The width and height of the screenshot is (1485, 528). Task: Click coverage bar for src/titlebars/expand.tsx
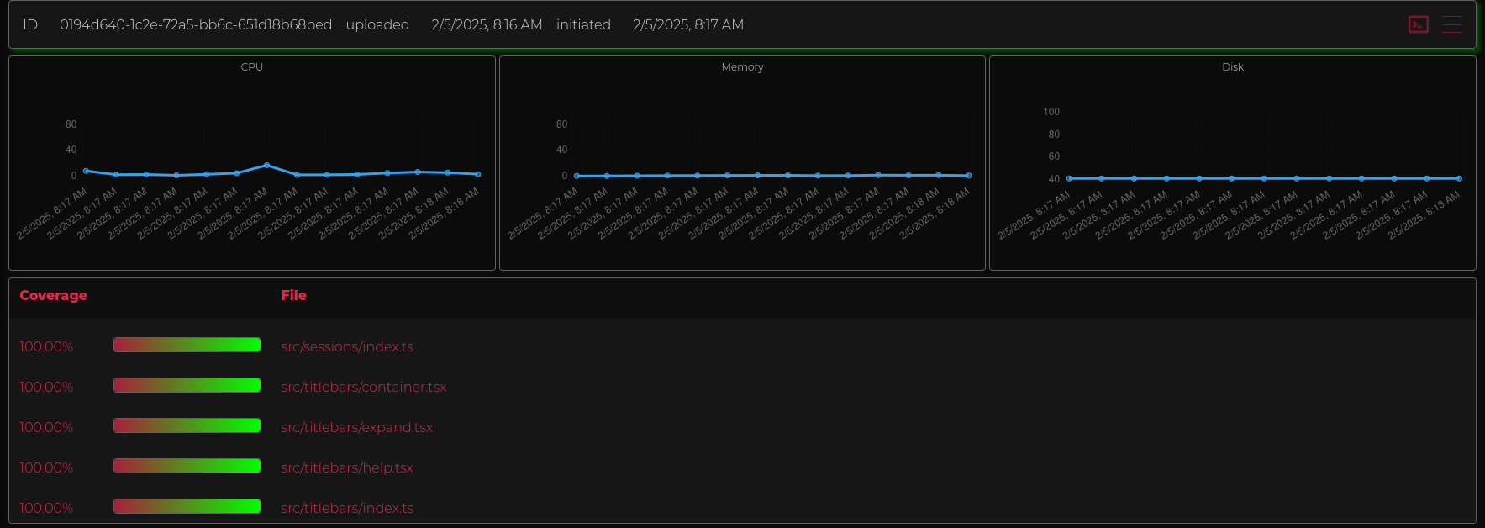tap(187, 425)
